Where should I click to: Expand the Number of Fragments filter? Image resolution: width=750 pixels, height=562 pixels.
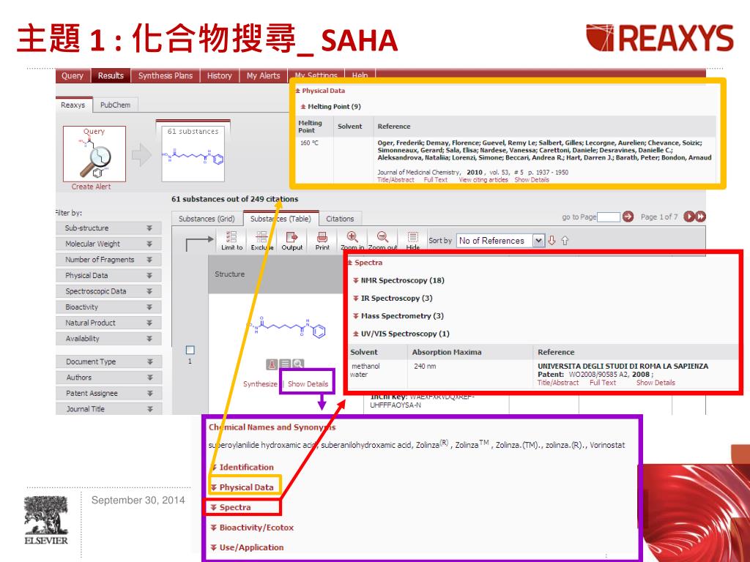[108, 260]
